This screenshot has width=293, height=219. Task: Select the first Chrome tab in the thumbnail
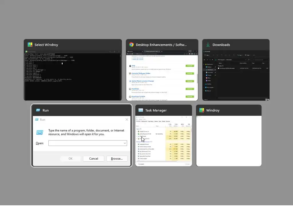[135, 51]
